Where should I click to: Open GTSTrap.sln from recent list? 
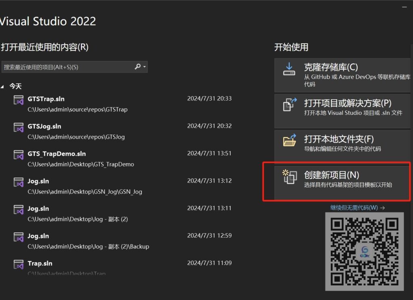pyautogui.click(x=46, y=99)
